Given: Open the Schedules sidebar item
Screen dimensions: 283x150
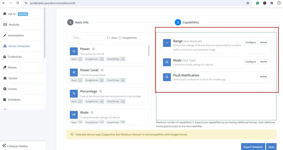Looking at the screenshot, I should pos(14,99).
